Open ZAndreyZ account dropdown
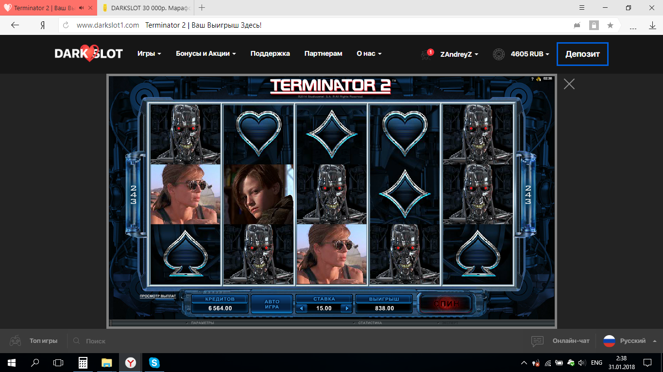Screen dimensions: 663x372 [459, 54]
